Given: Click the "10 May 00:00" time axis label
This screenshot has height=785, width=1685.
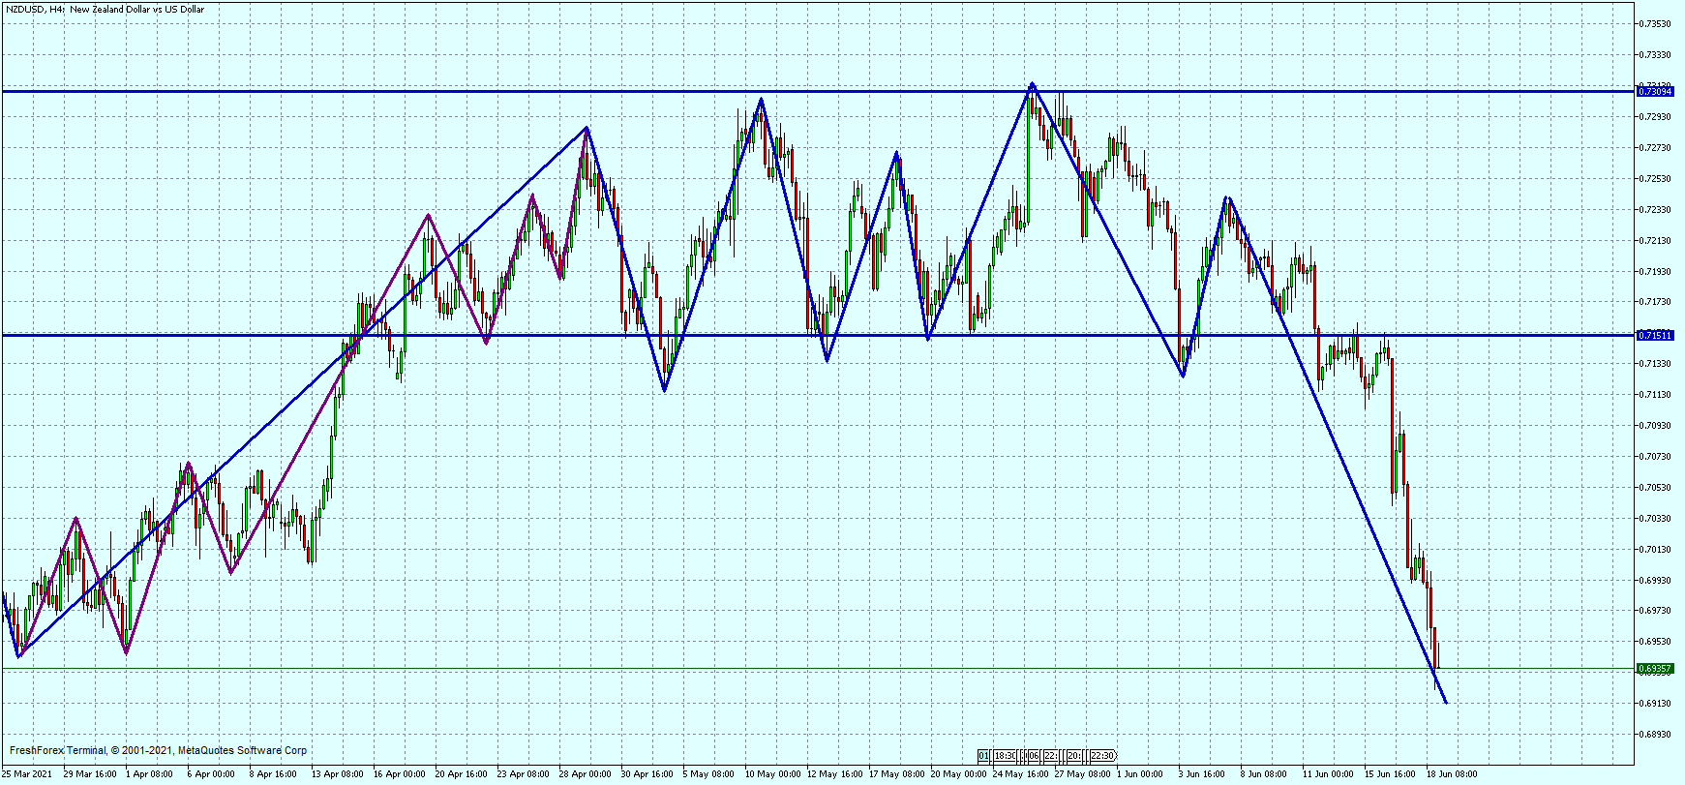Looking at the screenshot, I should [x=772, y=774].
